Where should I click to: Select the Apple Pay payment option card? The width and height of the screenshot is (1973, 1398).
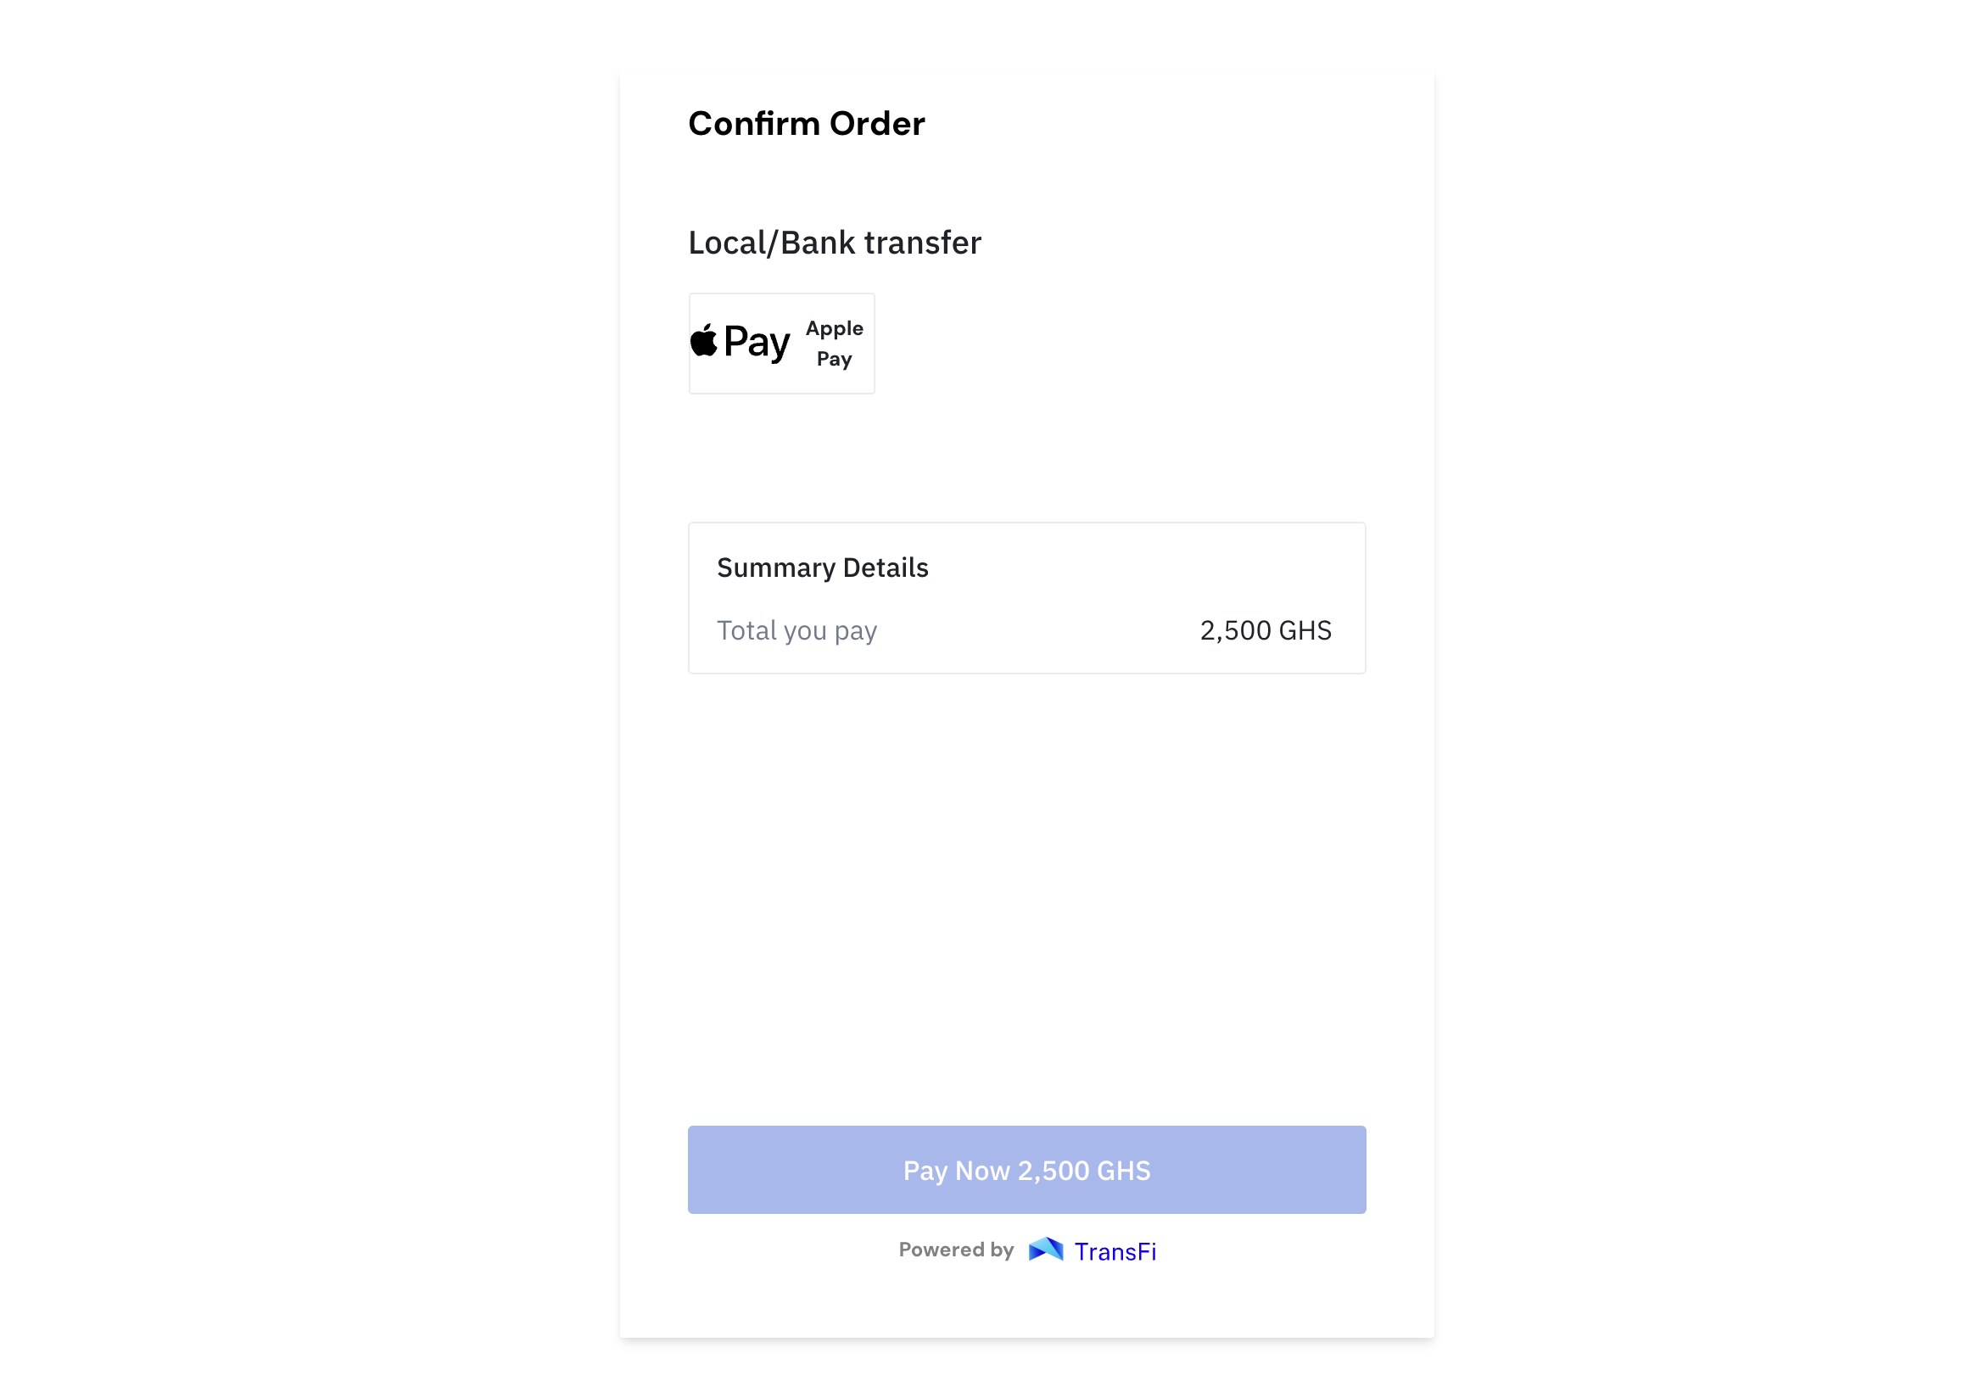[x=781, y=344]
